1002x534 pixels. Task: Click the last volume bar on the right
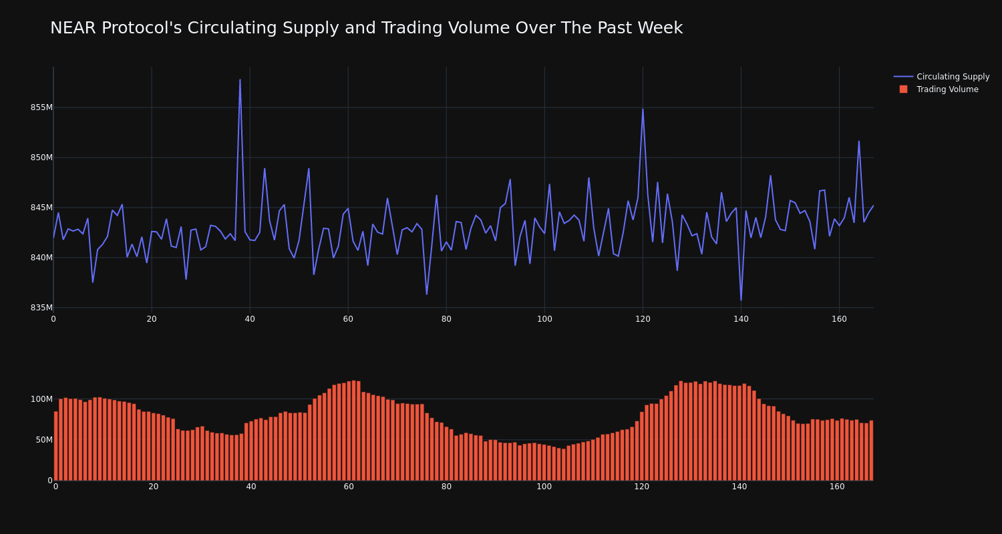click(871, 451)
